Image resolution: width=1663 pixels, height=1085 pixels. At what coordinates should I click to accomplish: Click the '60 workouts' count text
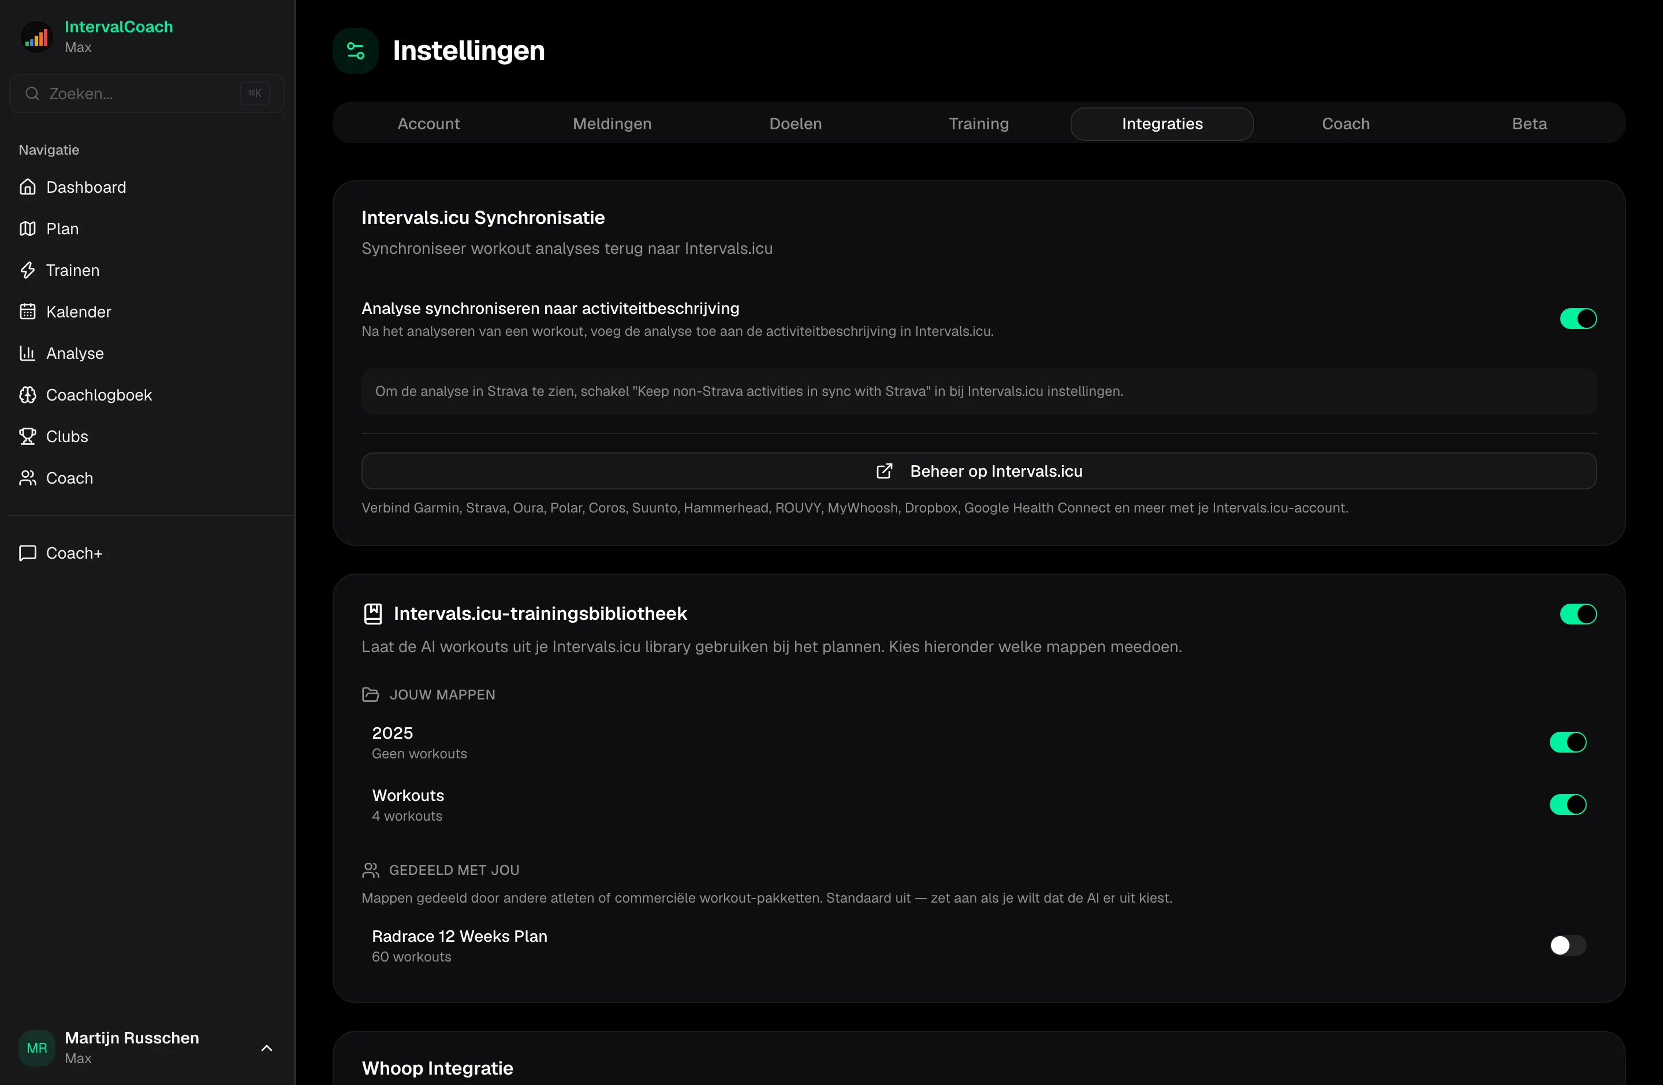[412, 957]
